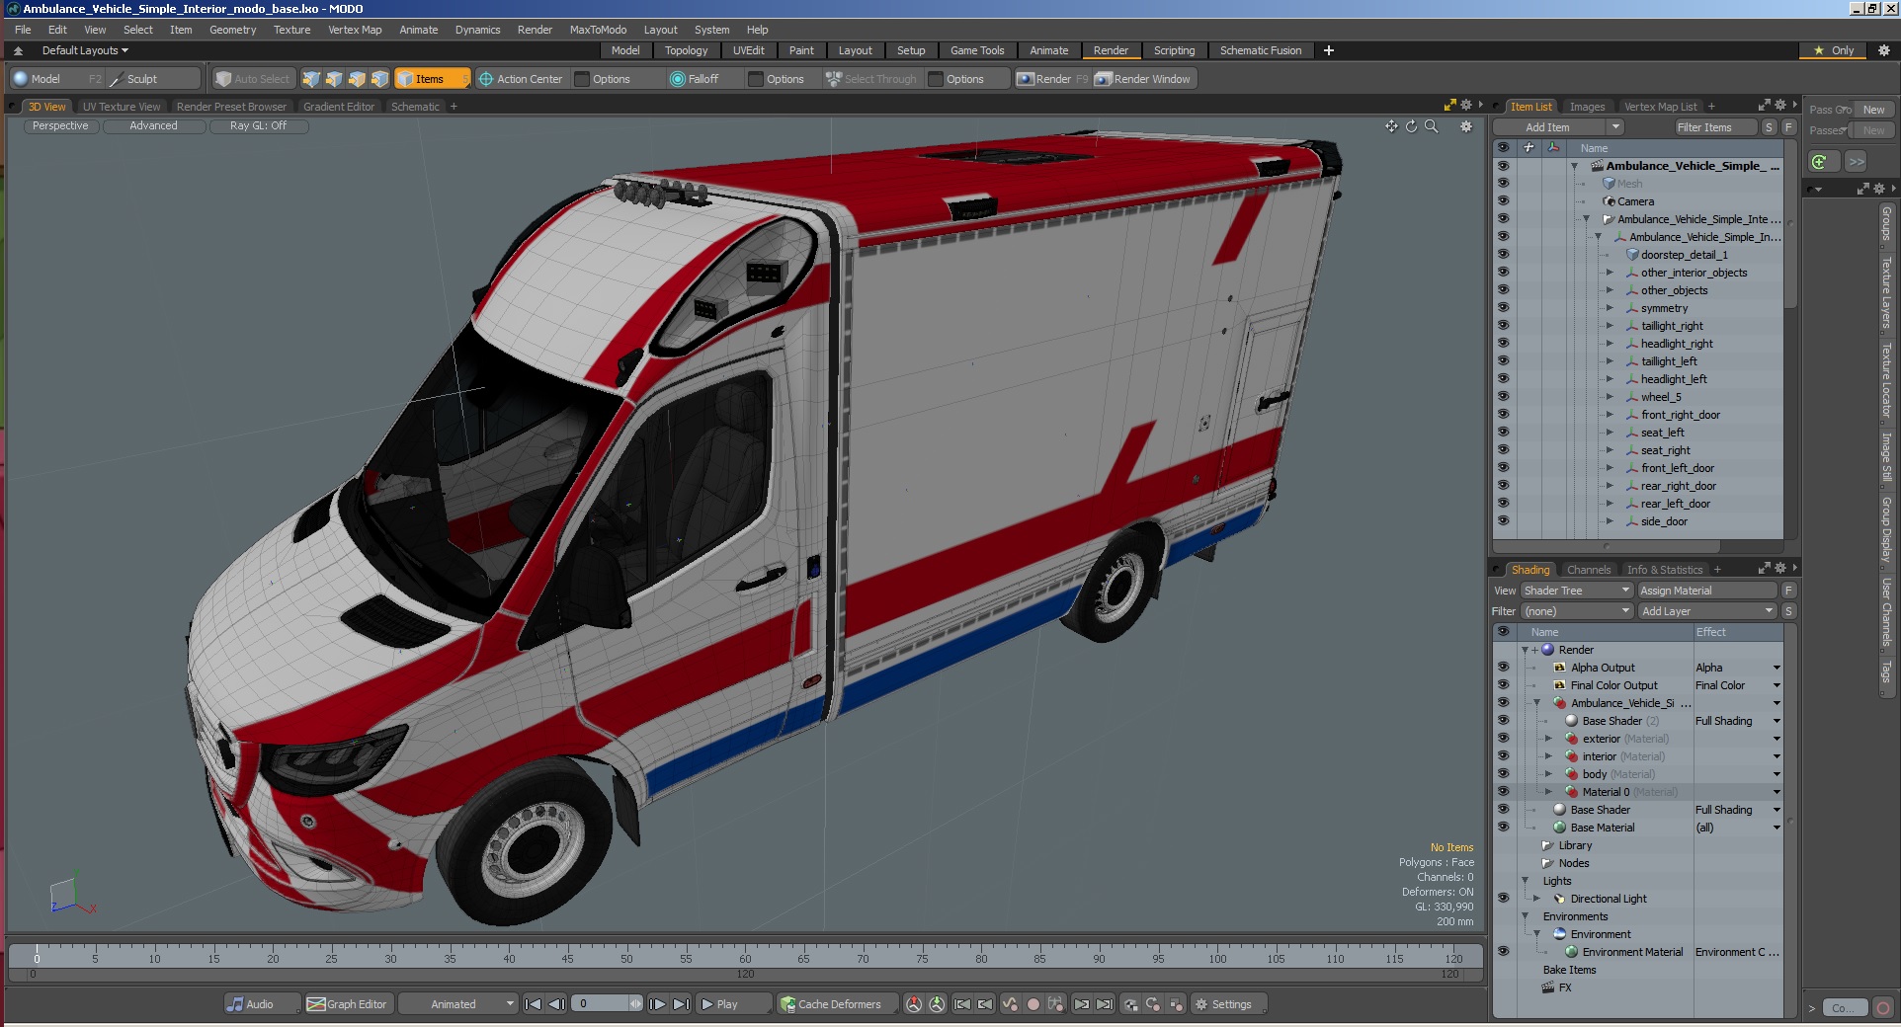Click Assign Material button
1901x1027 pixels.
[1706, 591]
